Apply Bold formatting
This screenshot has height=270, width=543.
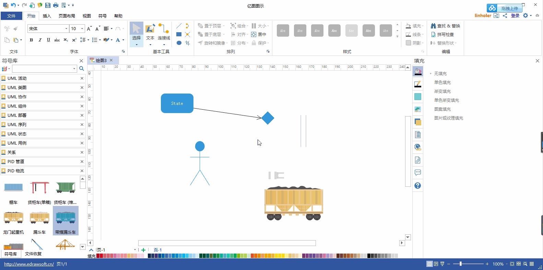[31, 40]
